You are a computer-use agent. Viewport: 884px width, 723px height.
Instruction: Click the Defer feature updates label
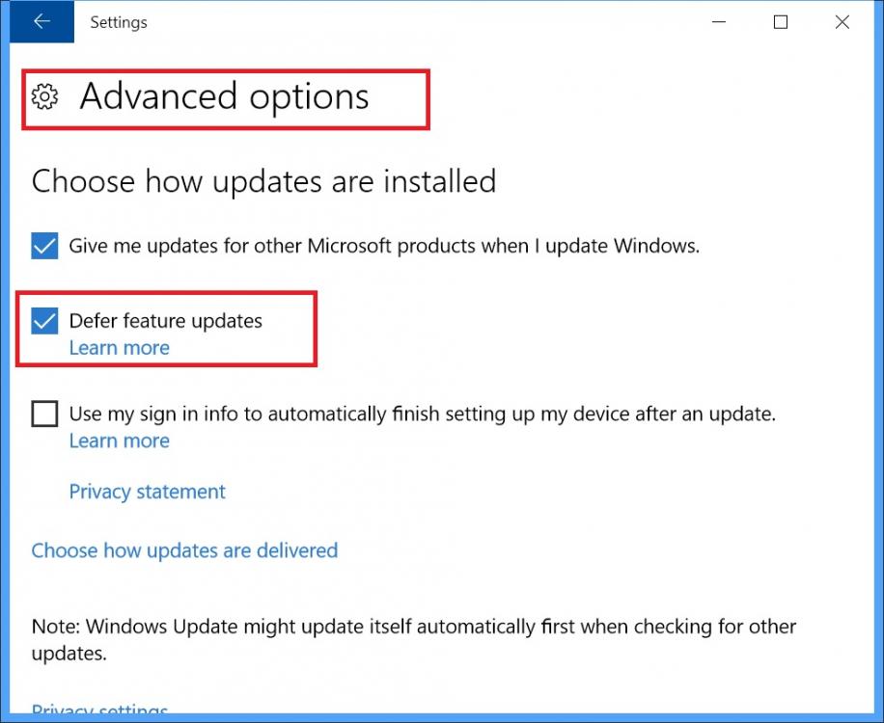coord(166,321)
